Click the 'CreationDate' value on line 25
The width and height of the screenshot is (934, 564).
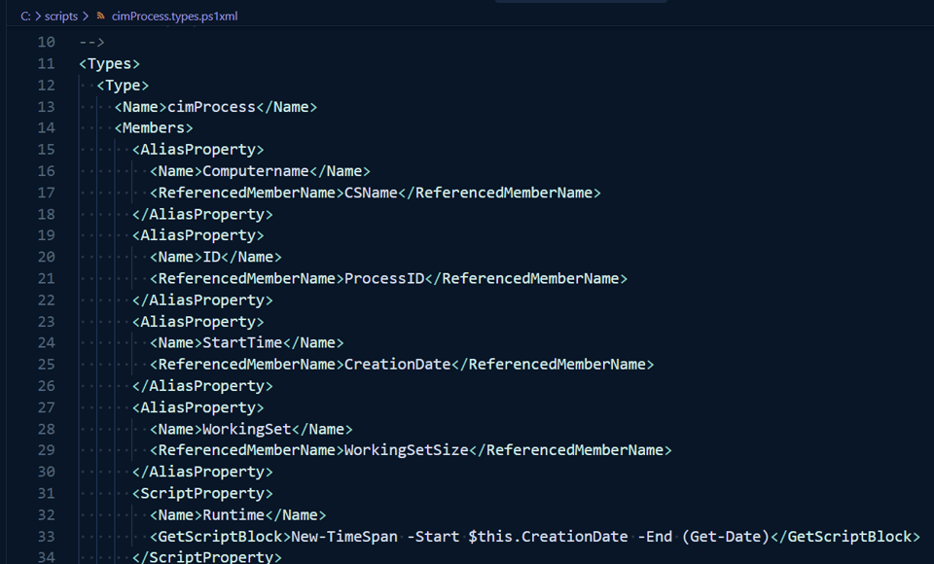click(397, 365)
